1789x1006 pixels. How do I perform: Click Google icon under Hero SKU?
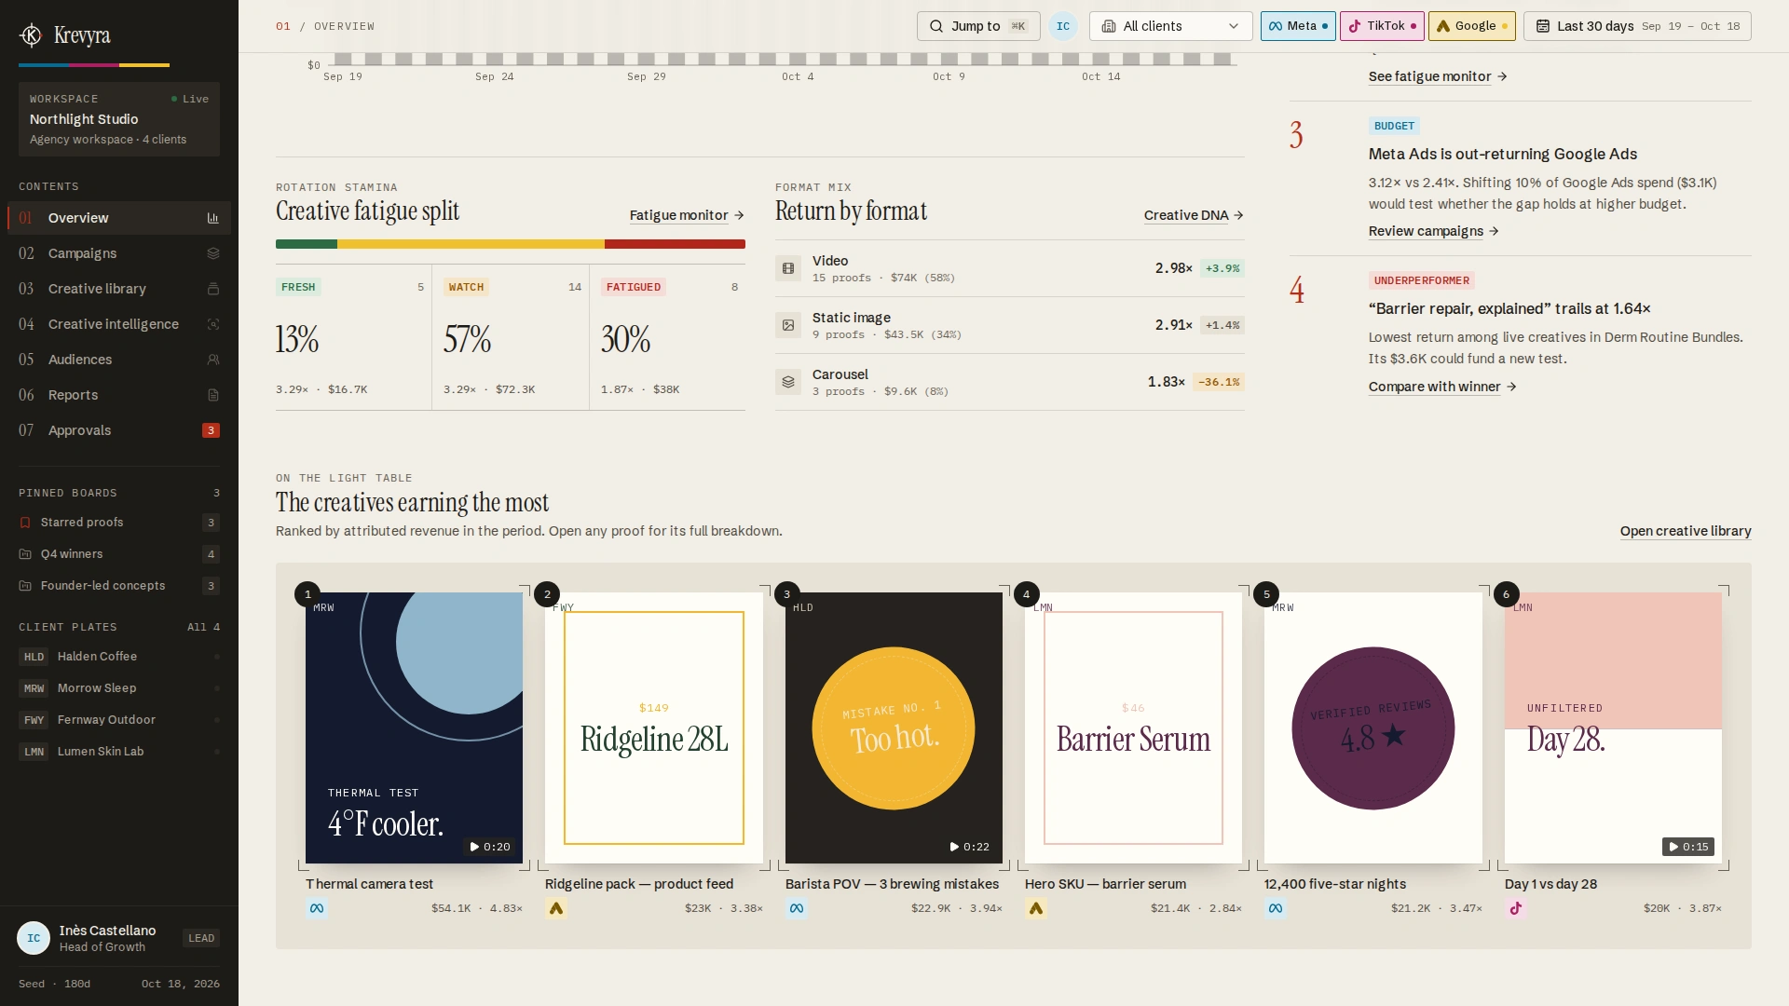tap(1036, 908)
